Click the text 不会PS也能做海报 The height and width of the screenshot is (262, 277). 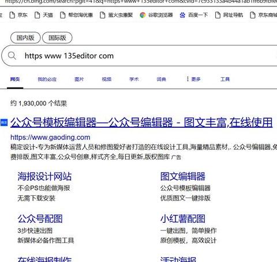point(44,188)
